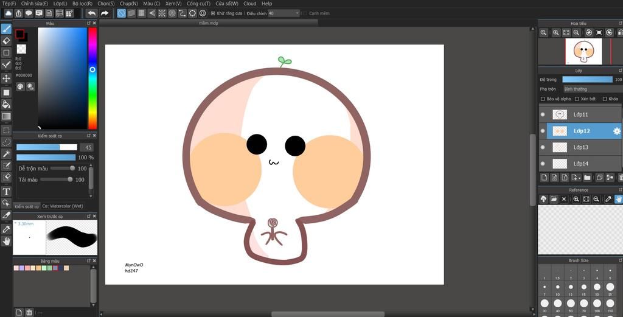Detach the Màu color panel
This screenshot has width=623, height=317.
[x=89, y=24]
